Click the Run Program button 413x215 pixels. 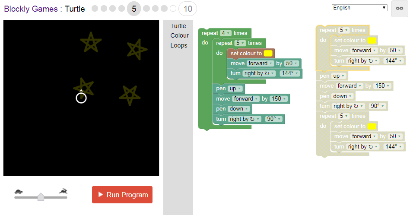coord(122,195)
